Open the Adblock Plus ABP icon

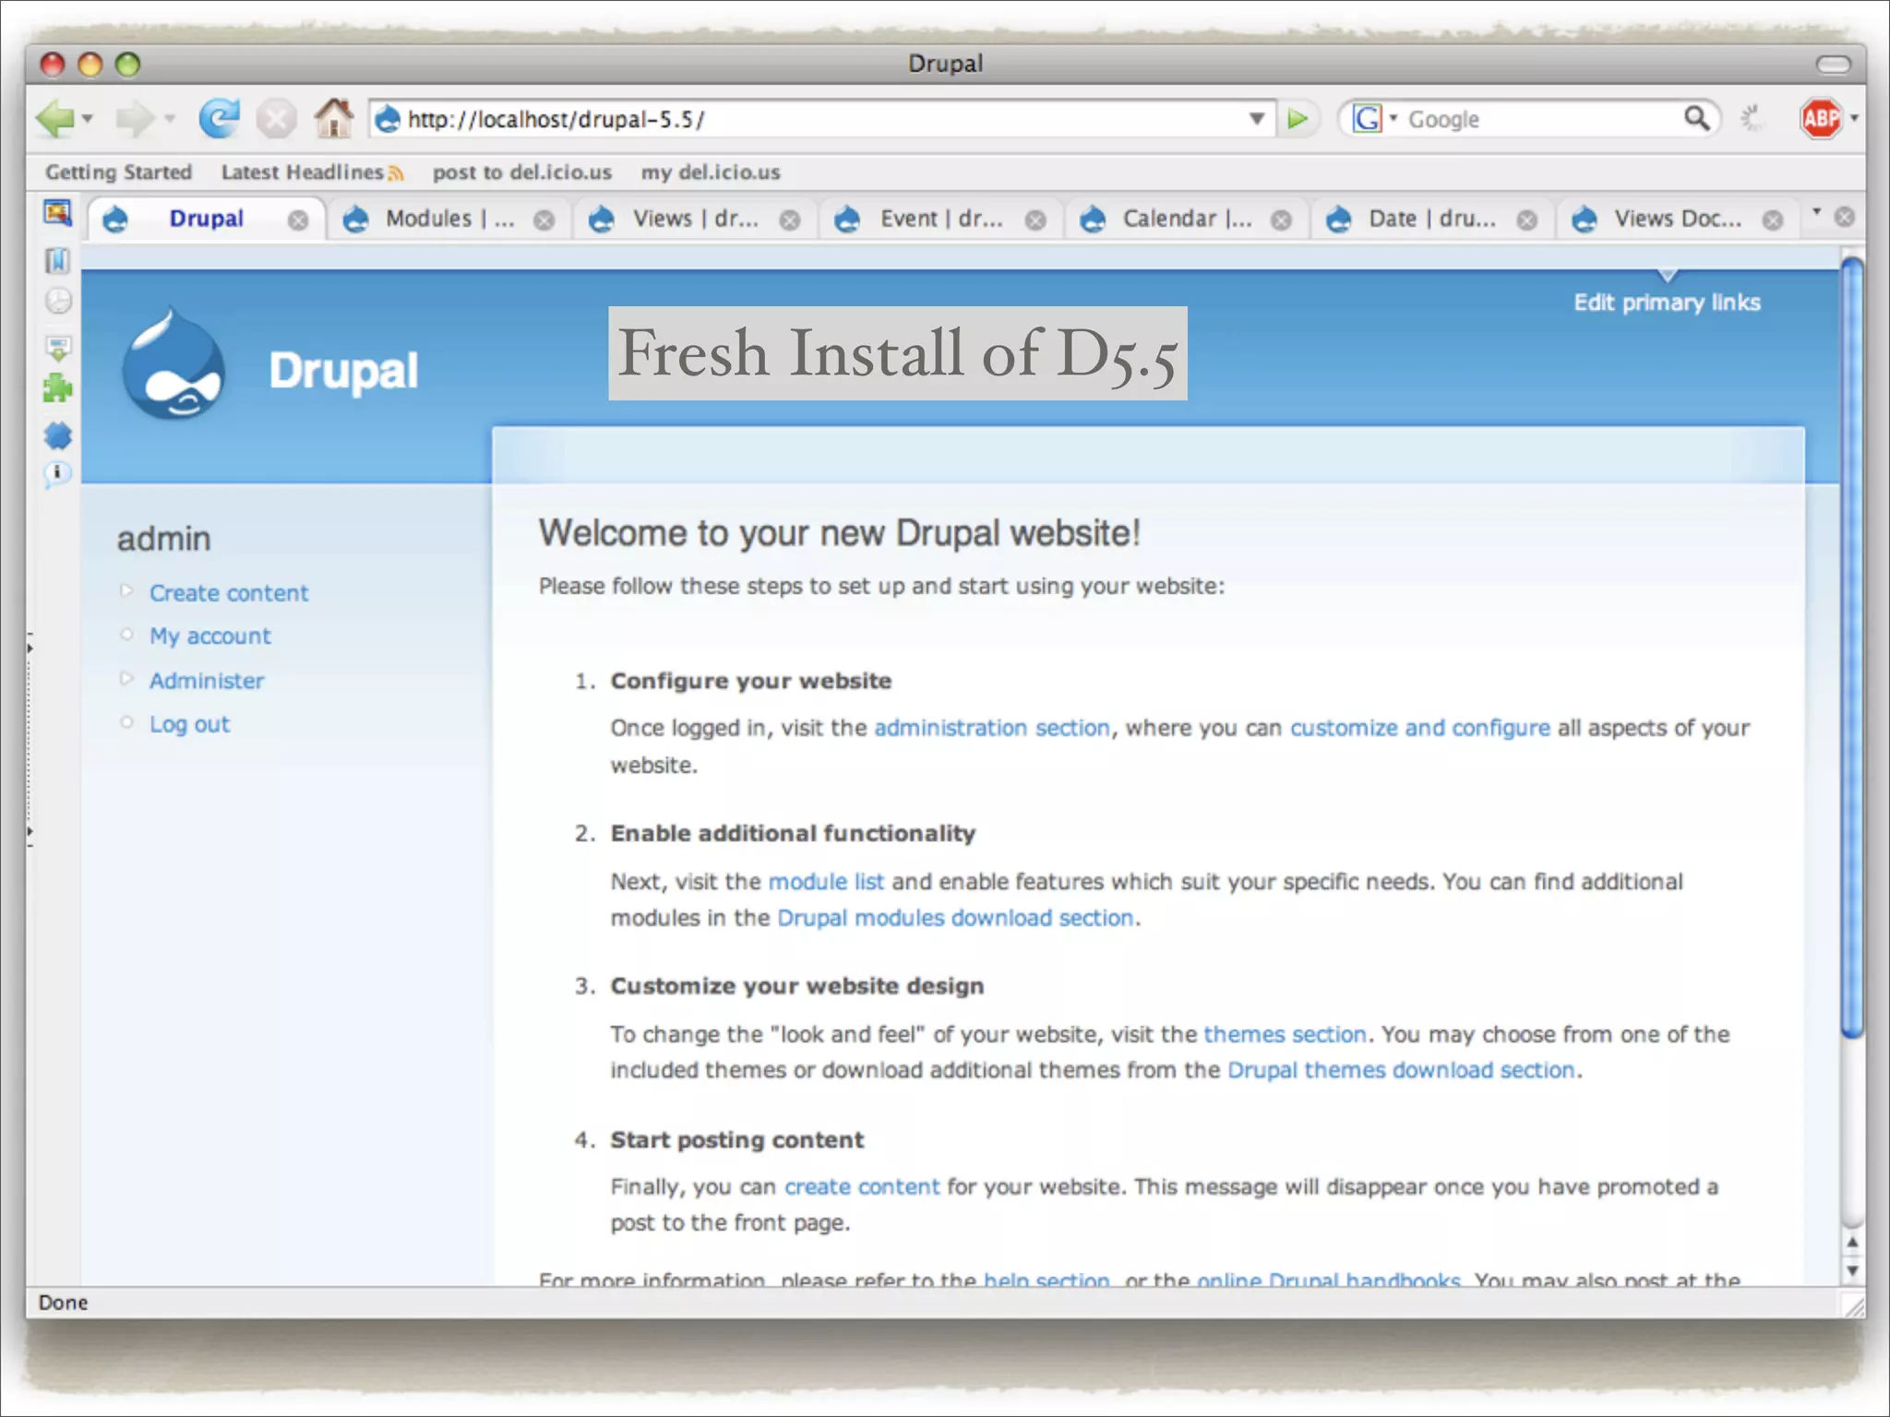(1821, 118)
